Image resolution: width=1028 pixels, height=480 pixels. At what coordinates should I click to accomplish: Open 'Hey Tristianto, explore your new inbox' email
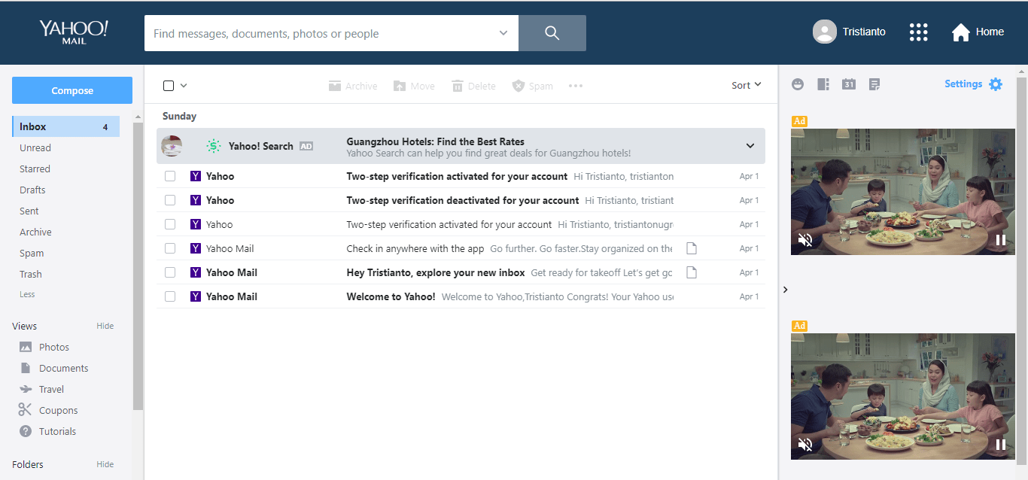[x=461, y=272]
